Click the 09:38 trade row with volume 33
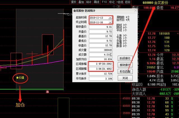Viewport: 179px width, 118px height. pyautogui.click(x=156, y=98)
